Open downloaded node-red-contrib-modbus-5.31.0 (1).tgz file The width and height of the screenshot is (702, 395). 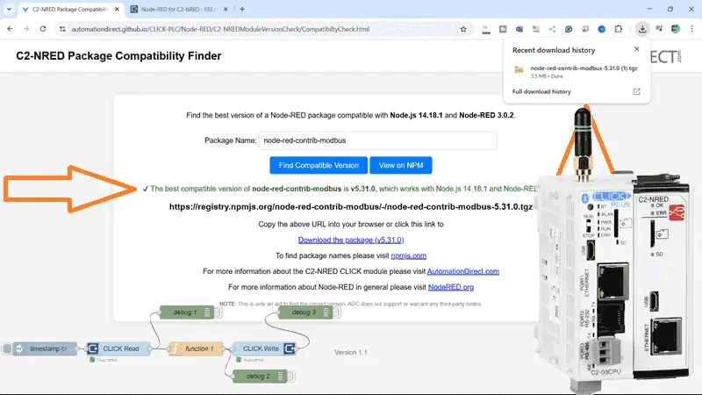tap(584, 68)
